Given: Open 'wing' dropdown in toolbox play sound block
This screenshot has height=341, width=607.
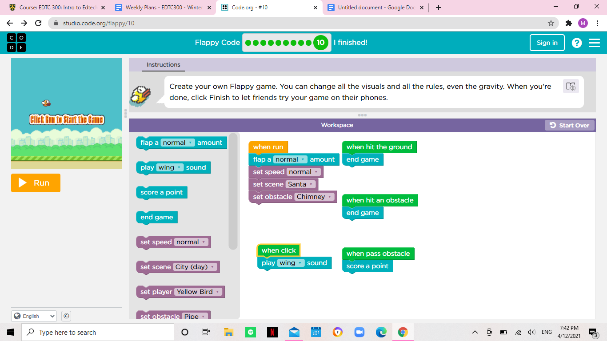Looking at the screenshot, I should pos(170,167).
